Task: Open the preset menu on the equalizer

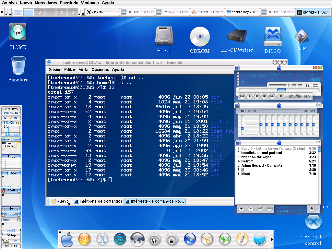Action: (309, 111)
